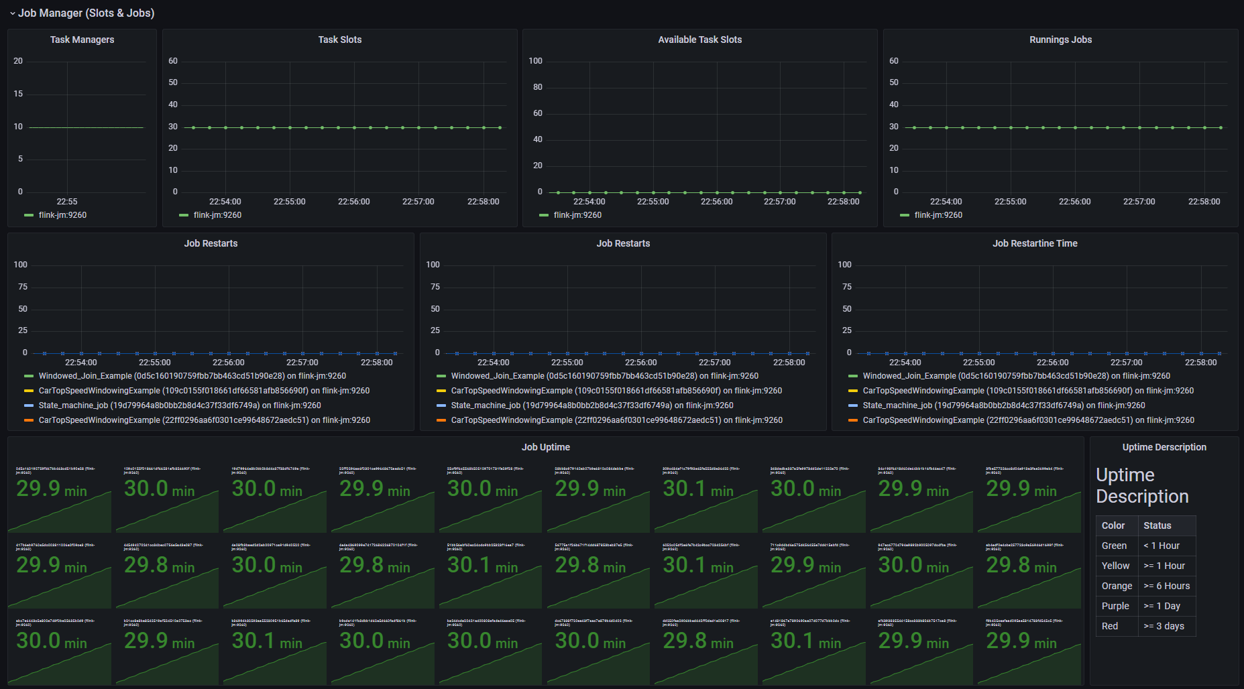Open the Task Managers panel title menu
The height and width of the screenshot is (689, 1244).
click(x=82, y=40)
